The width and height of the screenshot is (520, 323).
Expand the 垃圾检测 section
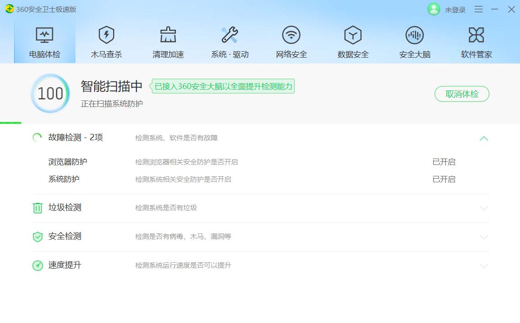point(484,207)
